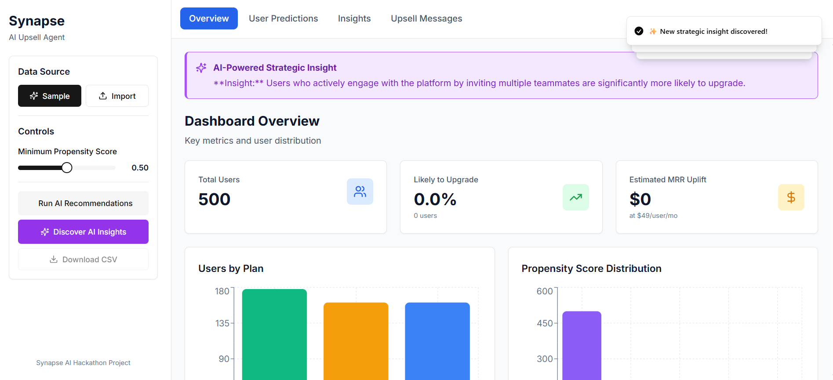Click the download icon on Download CSV
This screenshot has width=833, height=380.
click(x=53, y=259)
